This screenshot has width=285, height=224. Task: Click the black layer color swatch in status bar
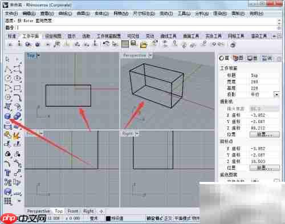[x=108, y=218]
